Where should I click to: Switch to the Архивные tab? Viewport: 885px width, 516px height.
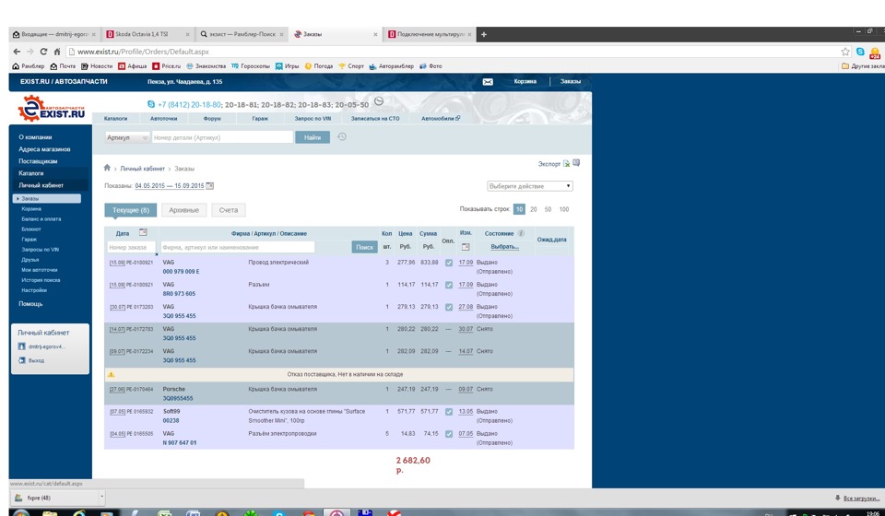184,210
